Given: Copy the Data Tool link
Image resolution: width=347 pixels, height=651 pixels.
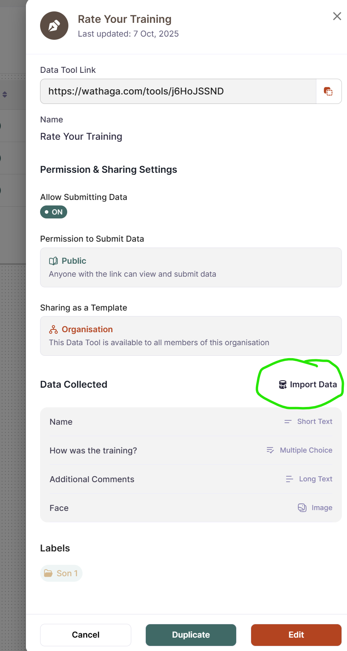Looking at the screenshot, I should (329, 91).
